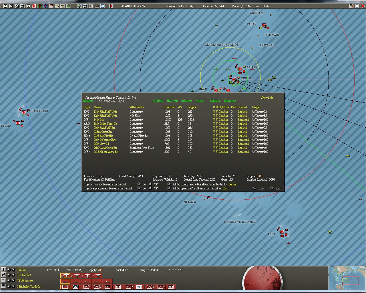Select the highlighted ship icon in task force row
Image resolution: width=366 pixels, height=293 pixels.
click(65, 281)
